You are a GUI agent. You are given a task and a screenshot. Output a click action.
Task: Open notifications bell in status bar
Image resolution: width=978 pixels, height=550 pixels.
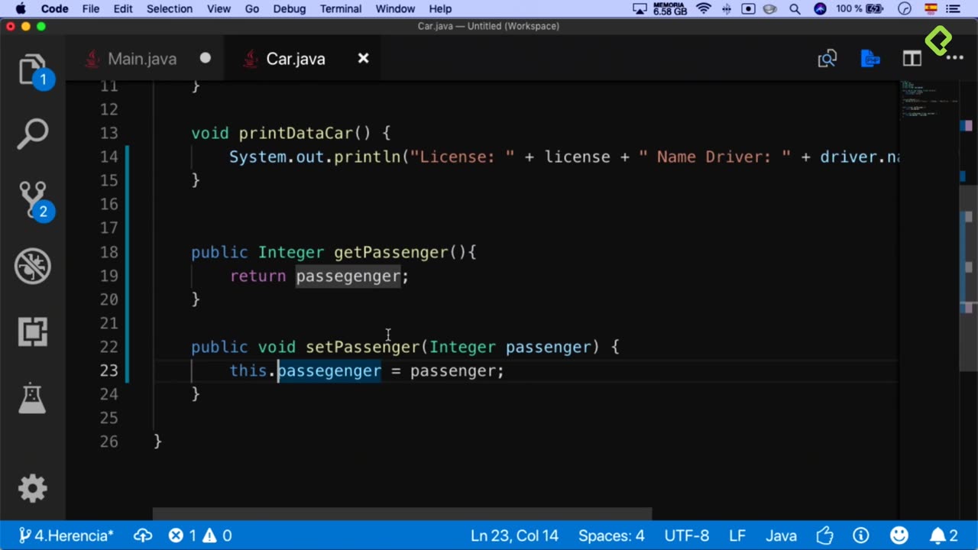pyautogui.click(x=944, y=535)
